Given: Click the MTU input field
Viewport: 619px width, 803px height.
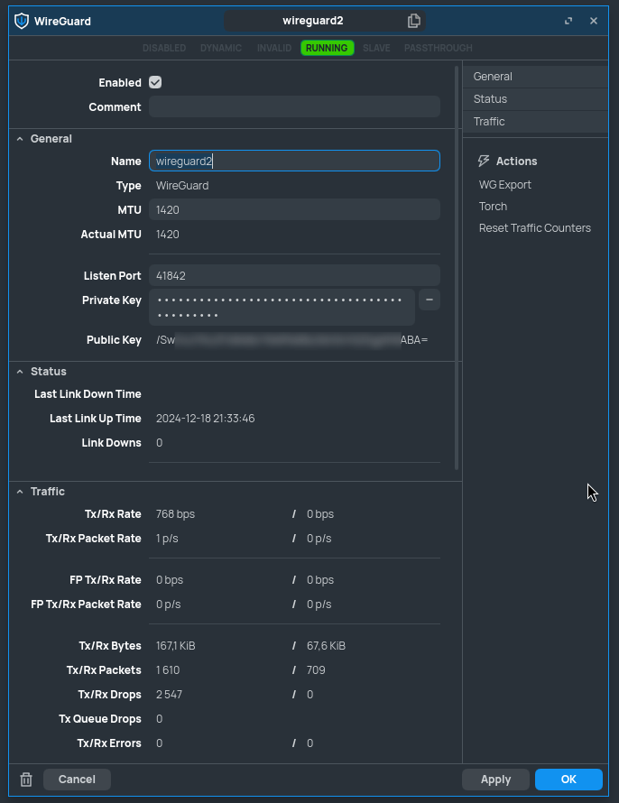Looking at the screenshot, I should (x=294, y=209).
